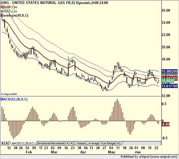Click the MACD(12,26,9,C) panel label
The width and height of the screenshot is (179, 159).
tap(14, 99)
